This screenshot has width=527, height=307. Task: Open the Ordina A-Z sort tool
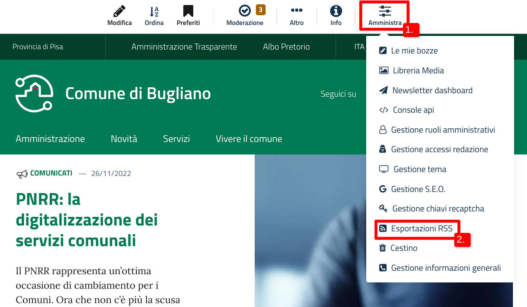[154, 11]
